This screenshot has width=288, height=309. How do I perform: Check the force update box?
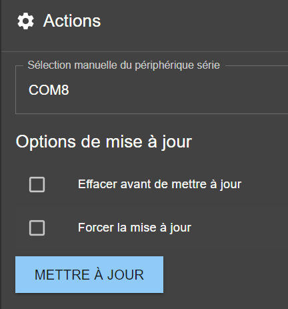[37, 228]
